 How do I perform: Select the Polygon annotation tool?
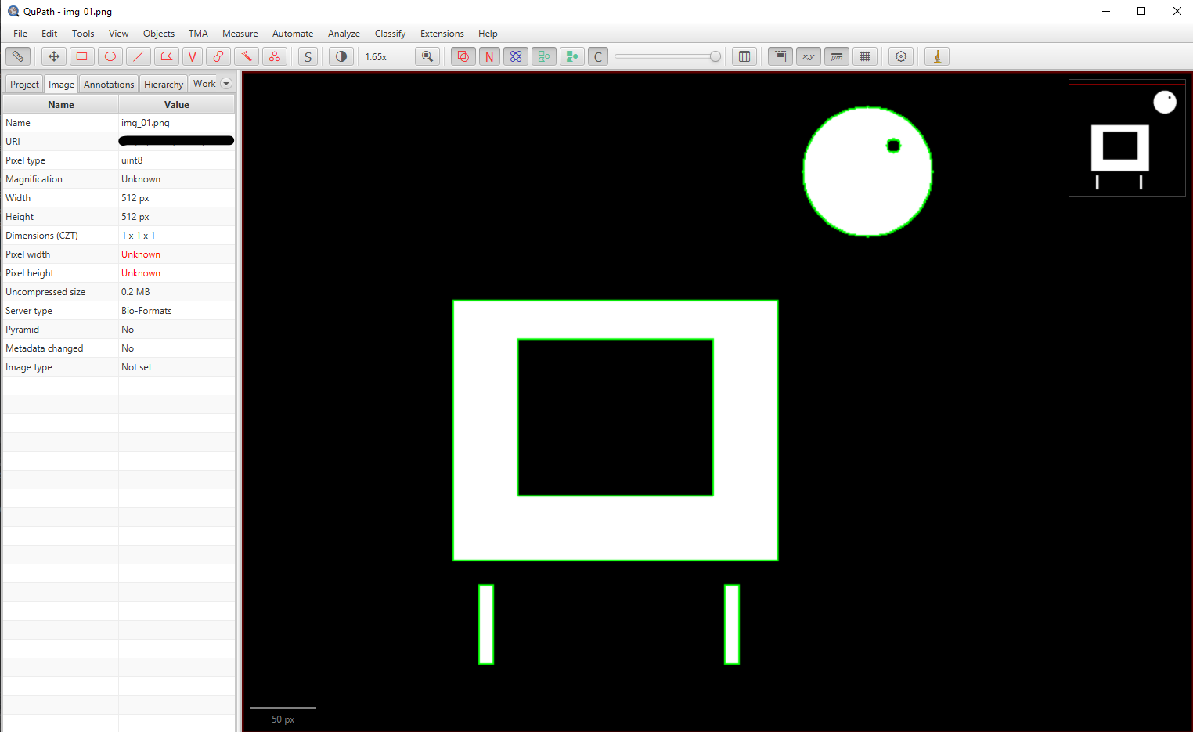click(167, 56)
